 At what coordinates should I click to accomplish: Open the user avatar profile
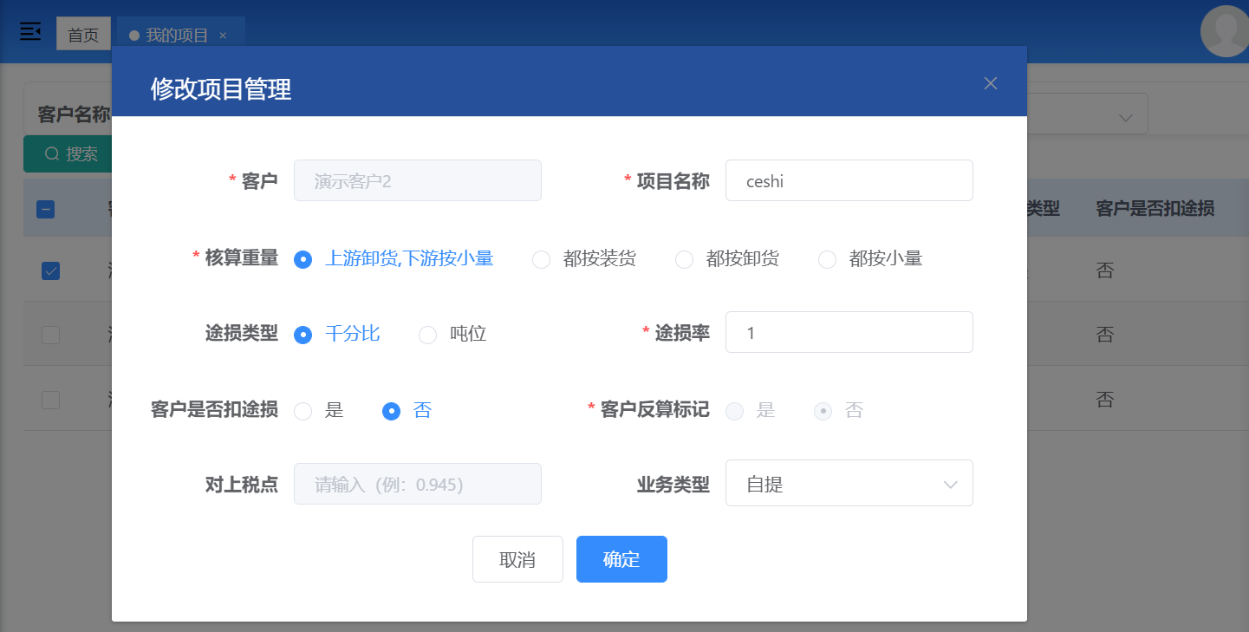[1225, 31]
